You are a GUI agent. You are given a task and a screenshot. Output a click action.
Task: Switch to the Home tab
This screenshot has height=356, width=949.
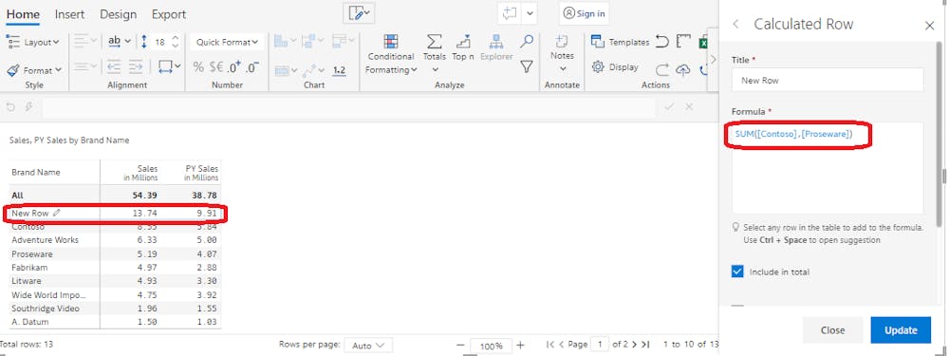coord(23,14)
